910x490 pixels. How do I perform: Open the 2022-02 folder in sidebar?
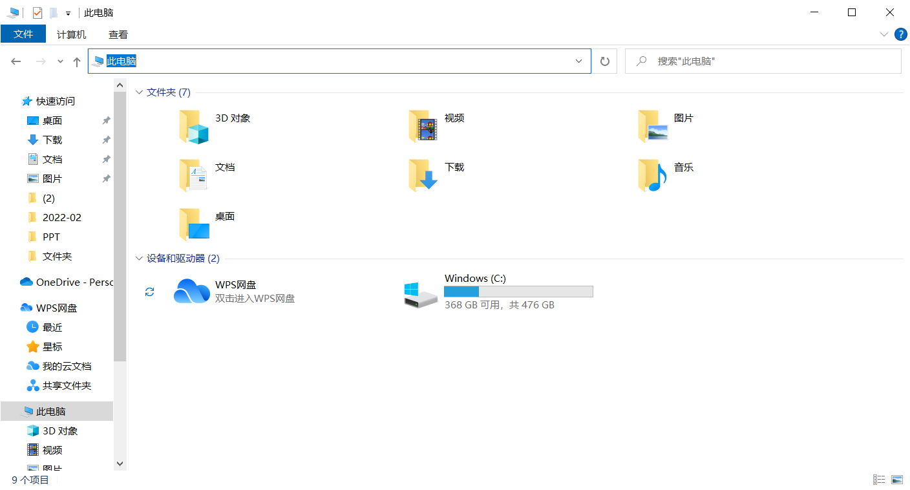62,217
